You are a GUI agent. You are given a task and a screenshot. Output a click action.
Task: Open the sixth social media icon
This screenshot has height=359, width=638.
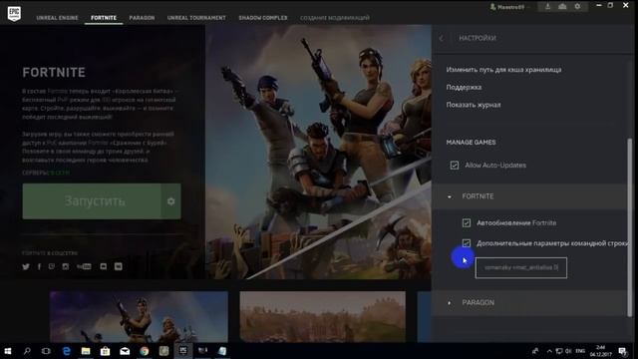coord(104,266)
